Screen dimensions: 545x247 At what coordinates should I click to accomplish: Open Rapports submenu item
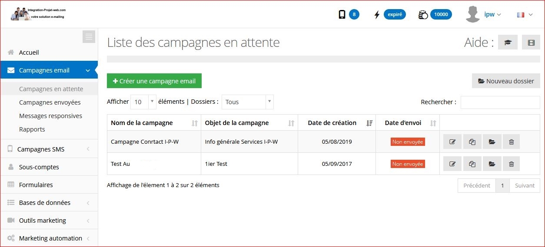(32, 129)
